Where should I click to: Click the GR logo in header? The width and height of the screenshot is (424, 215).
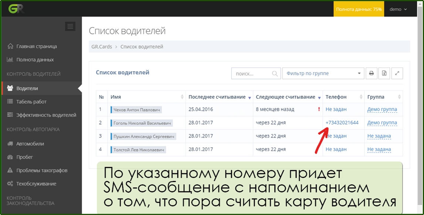pyautogui.click(x=16, y=8)
